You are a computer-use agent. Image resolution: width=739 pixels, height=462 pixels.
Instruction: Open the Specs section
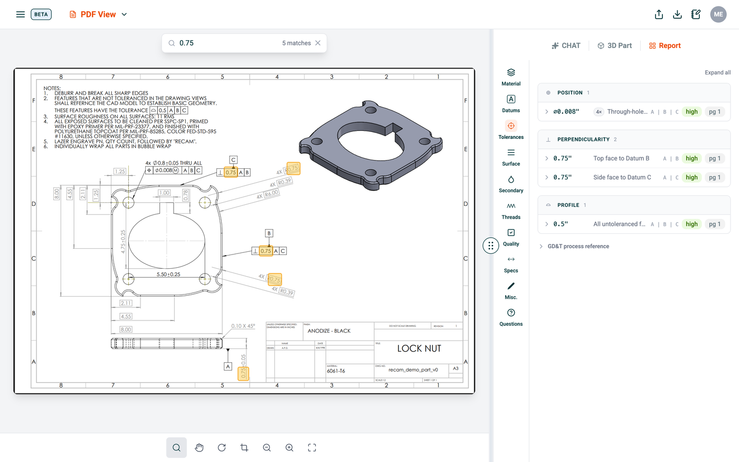(x=511, y=264)
